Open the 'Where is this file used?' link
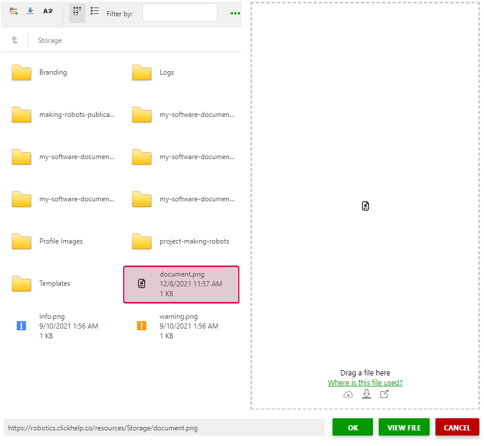The height and width of the screenshot is (446, 484). tap(365, 382)
